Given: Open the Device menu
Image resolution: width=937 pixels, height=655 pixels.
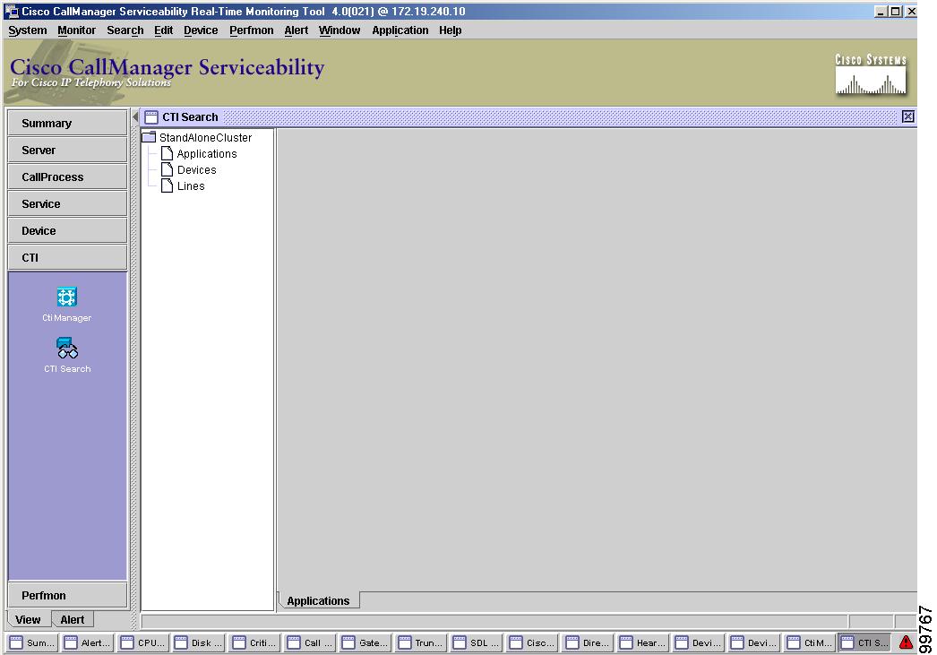Looking at the screenshot, I should point(200,30).
